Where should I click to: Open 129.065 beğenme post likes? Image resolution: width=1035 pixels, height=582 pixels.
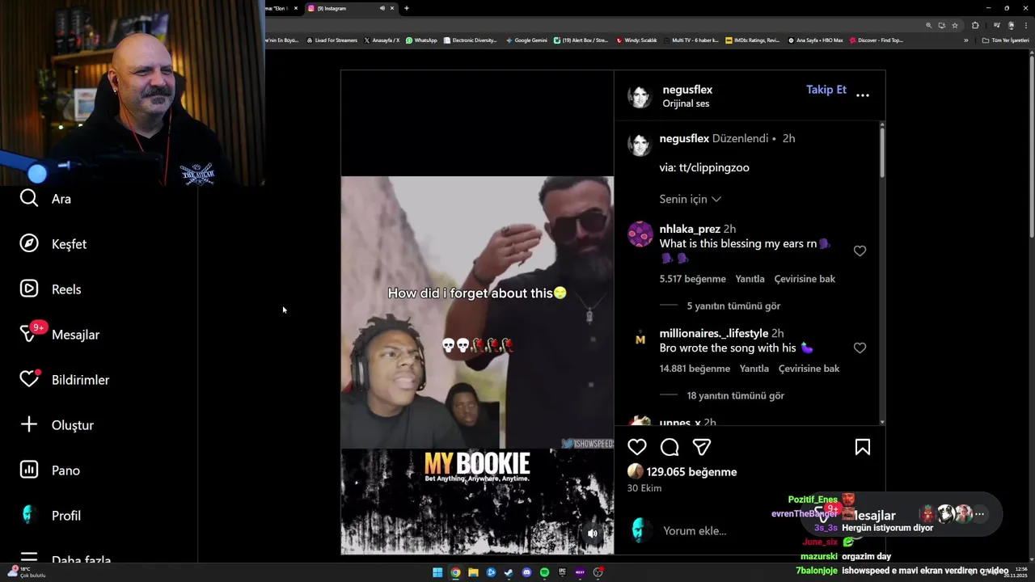coord(691,472)
